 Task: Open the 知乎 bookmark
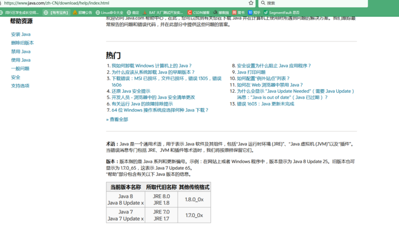pyautogui.click(x=254, y=13)
